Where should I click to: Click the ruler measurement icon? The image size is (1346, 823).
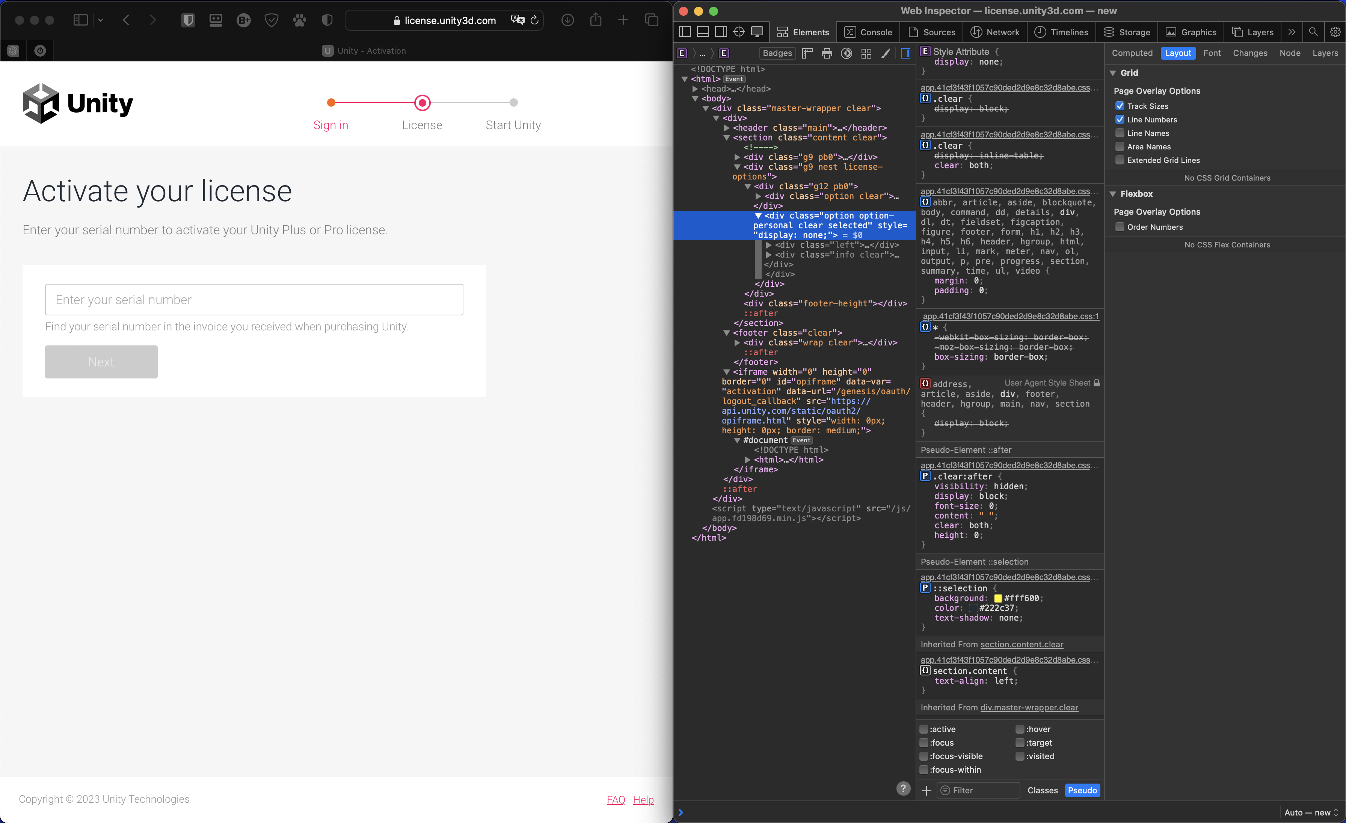point(807,53)
